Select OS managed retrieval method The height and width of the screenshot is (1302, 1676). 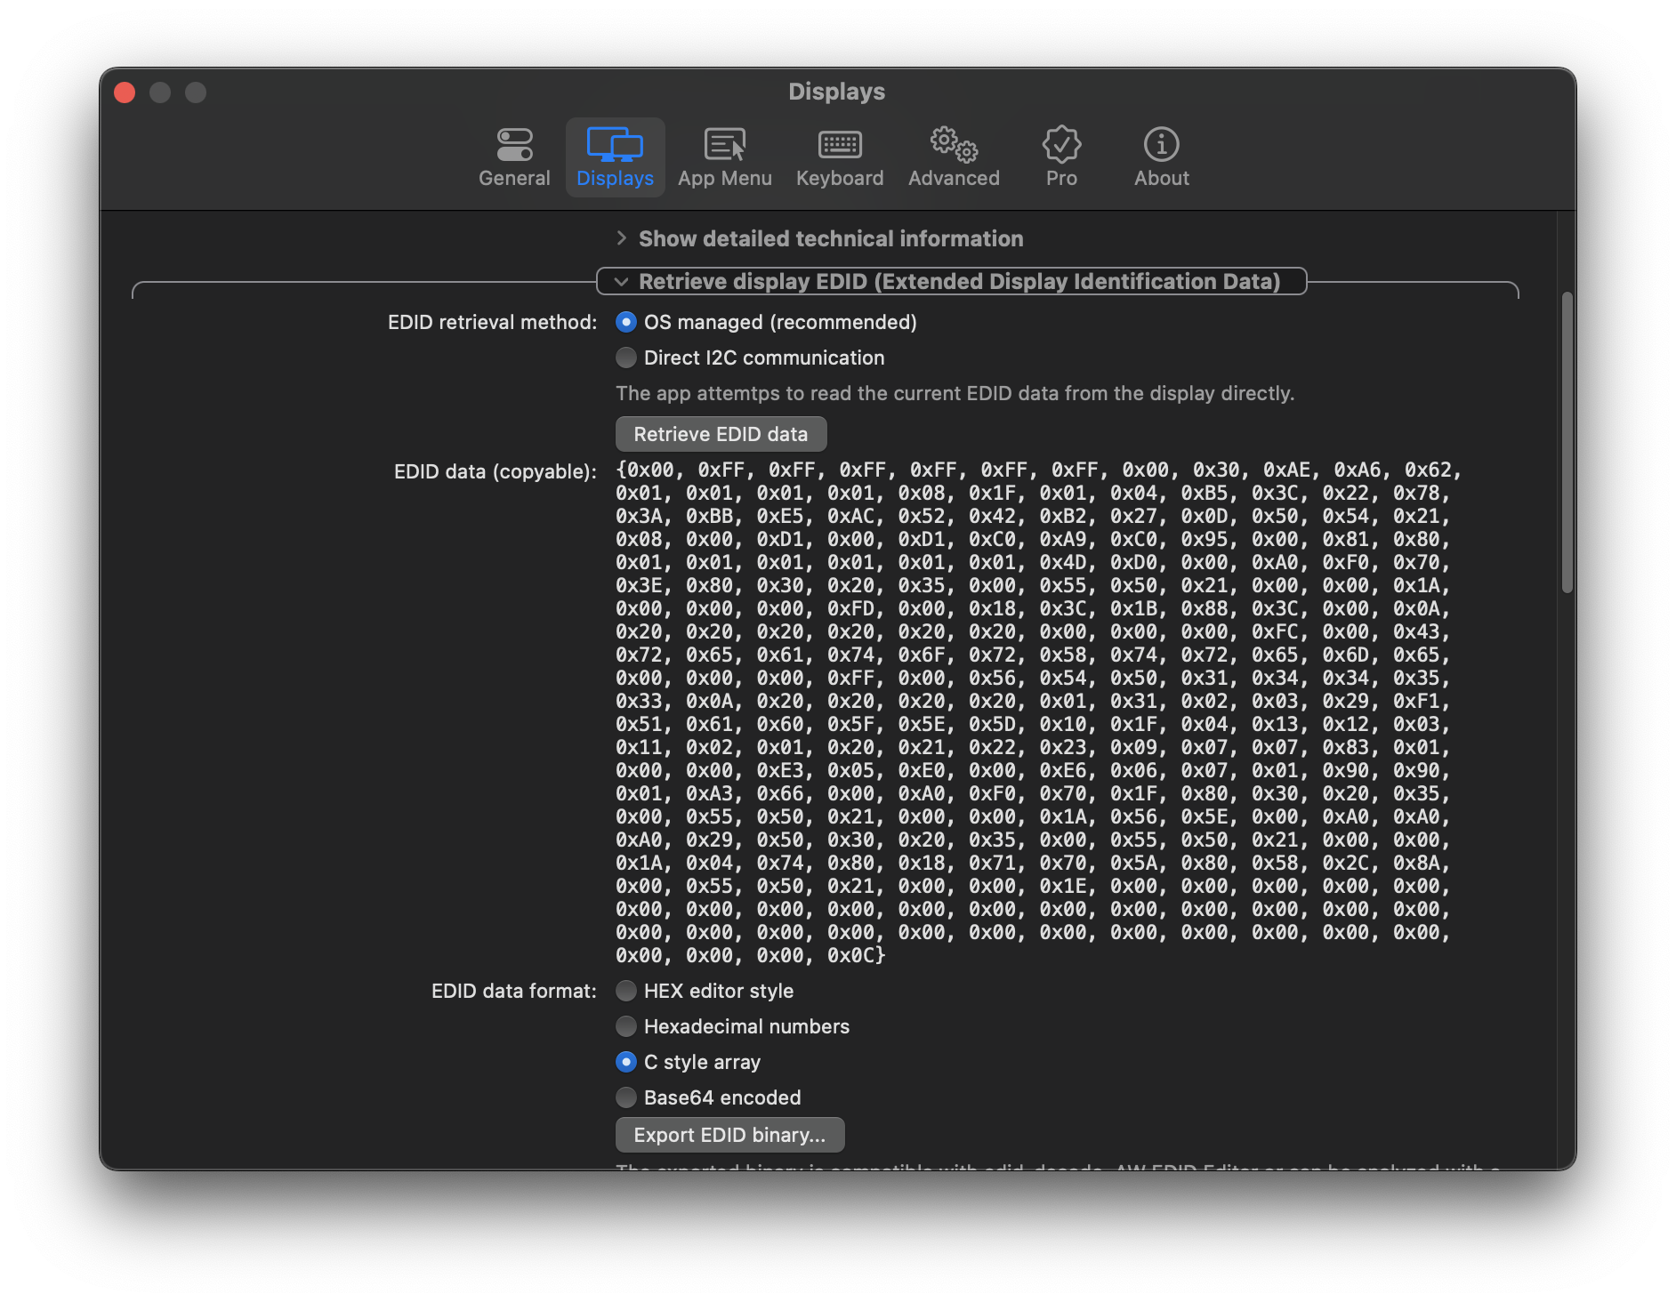click(x=626, y=322)
